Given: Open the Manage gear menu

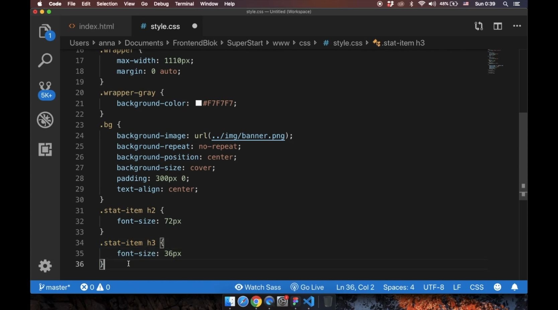Looking at the screenshot, I should coord(45,266).
